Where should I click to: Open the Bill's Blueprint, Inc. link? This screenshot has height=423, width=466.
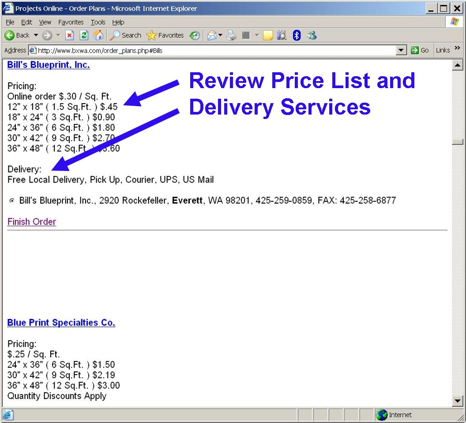point(49,65)
